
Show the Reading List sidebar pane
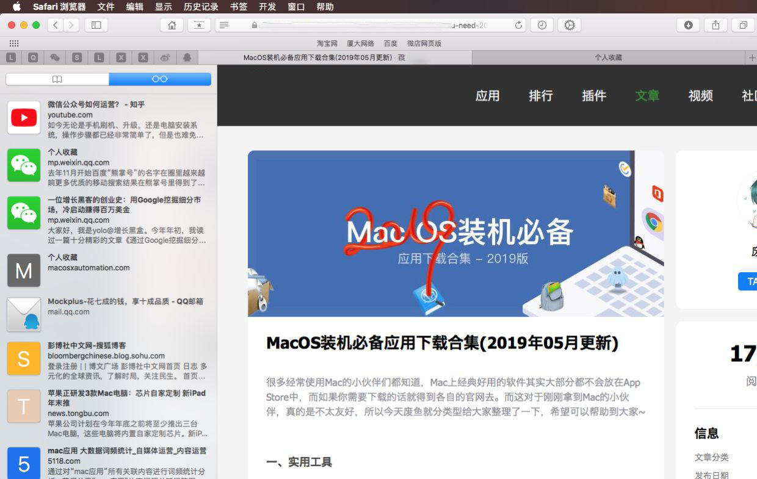160,79
